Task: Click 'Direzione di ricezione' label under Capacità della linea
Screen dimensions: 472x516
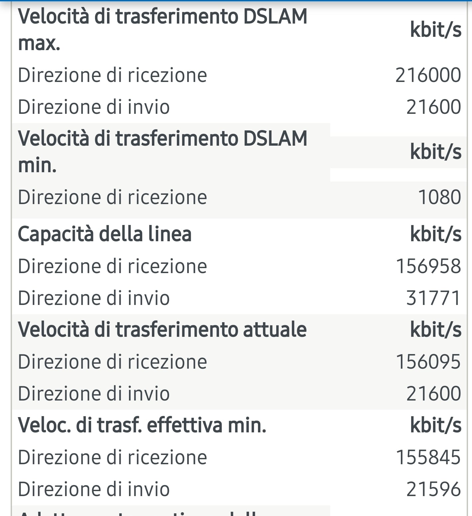Action: (112, 266)
